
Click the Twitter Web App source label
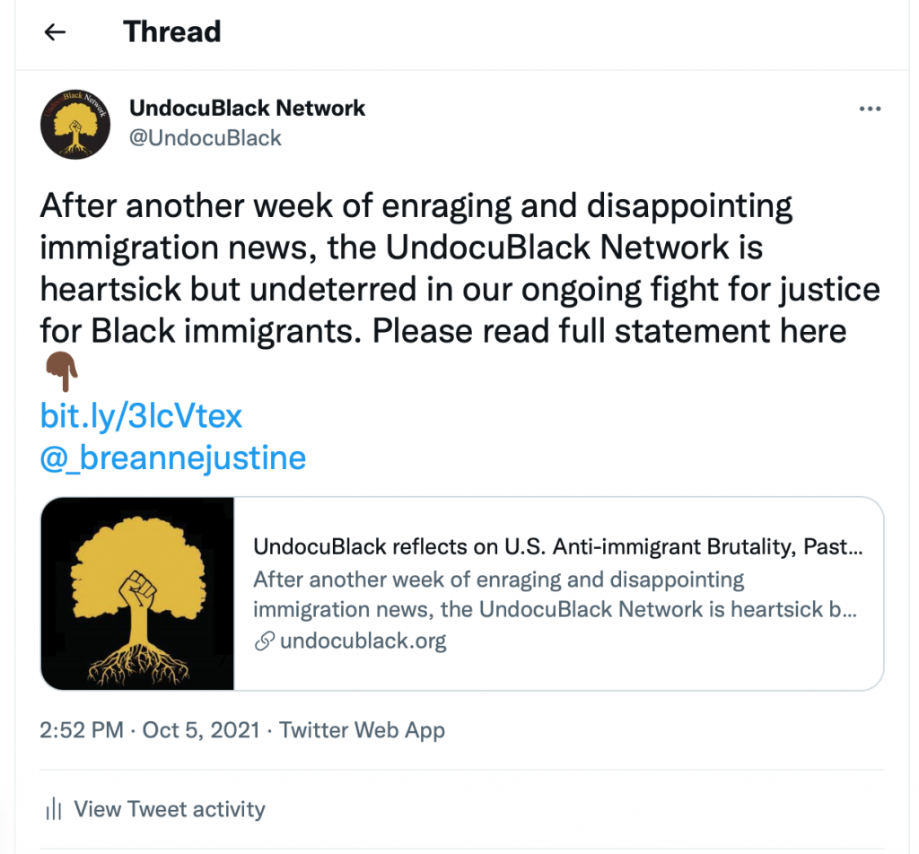362,730
